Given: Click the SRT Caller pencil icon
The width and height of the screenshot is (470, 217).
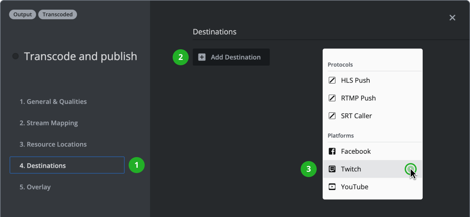Looking at the screenshot, I should (x=332, y=116).
